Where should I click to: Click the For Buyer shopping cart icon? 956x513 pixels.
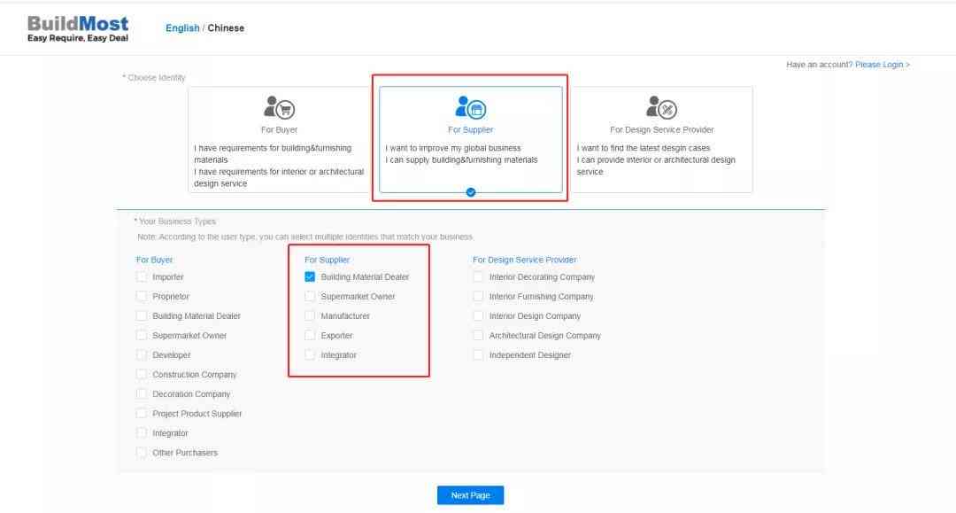pos(279,107)
